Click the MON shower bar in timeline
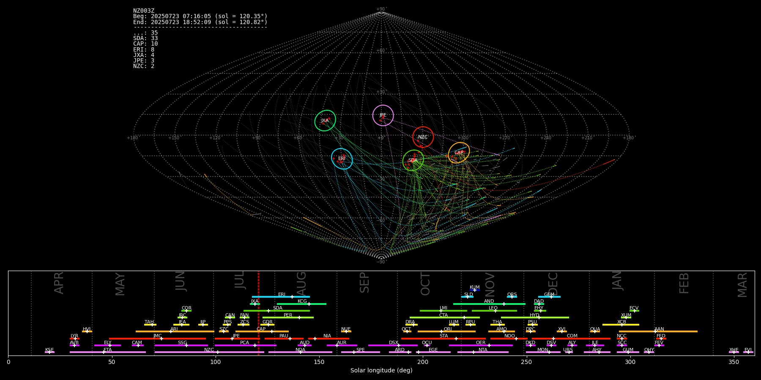 (543, 352)
